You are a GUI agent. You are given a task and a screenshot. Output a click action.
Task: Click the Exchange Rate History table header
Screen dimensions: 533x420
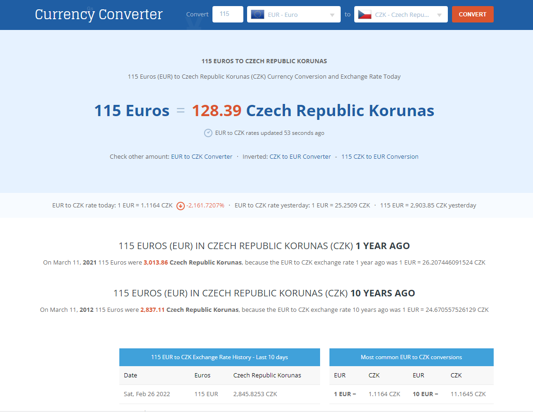219,357
